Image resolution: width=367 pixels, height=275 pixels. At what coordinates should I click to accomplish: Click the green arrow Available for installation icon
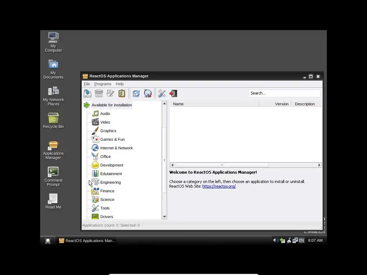[87, 105]
